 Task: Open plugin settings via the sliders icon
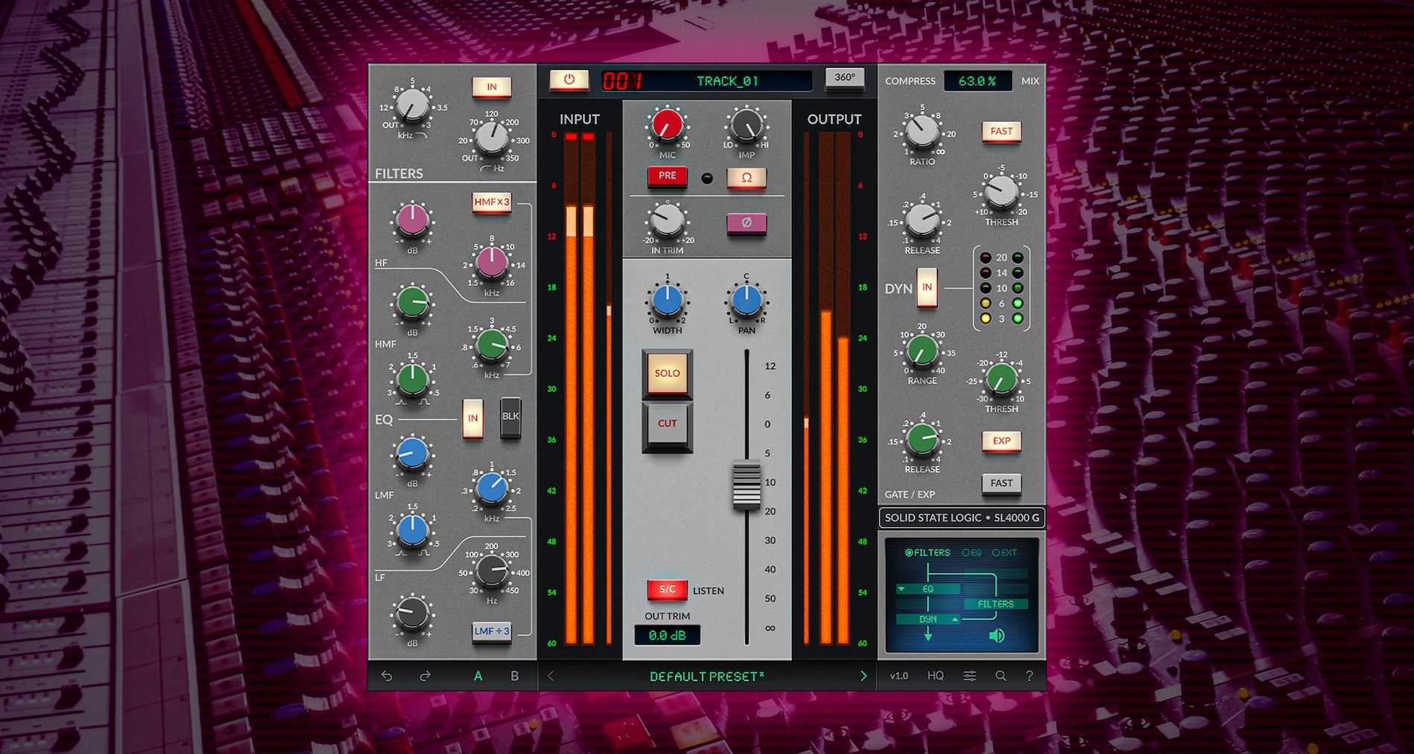point(969,676)
